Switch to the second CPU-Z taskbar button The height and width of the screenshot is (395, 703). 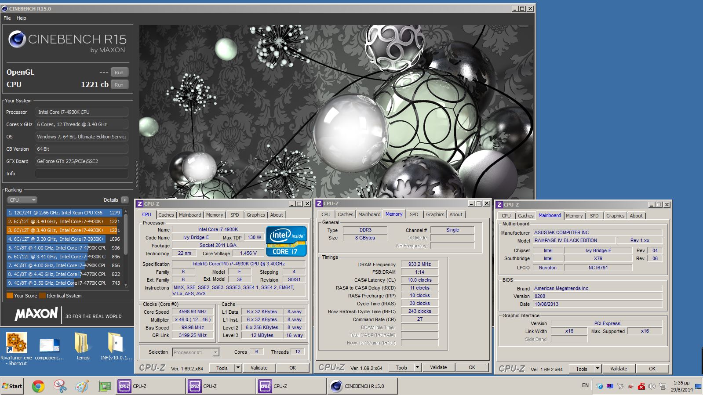tap(221, 386)
